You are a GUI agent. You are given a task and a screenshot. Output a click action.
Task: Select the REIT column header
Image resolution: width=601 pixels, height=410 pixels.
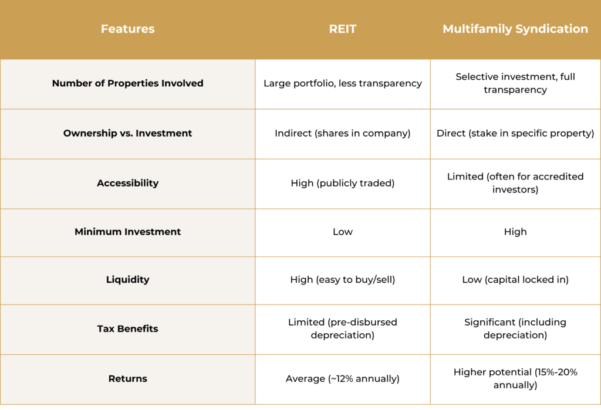point(343,29)
